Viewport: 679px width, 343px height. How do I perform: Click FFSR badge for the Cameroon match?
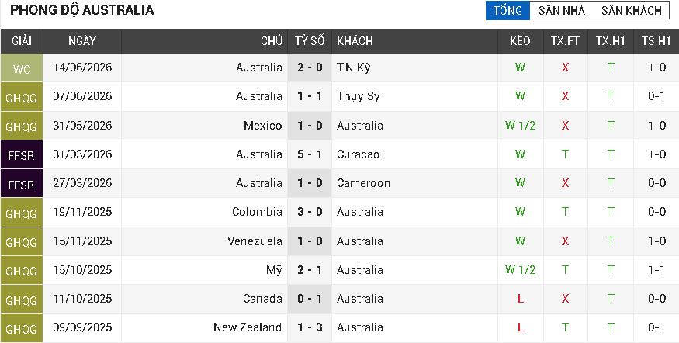pos(22,184)
